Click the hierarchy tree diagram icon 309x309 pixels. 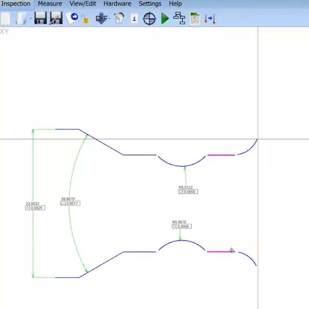[x=179, y=18]
